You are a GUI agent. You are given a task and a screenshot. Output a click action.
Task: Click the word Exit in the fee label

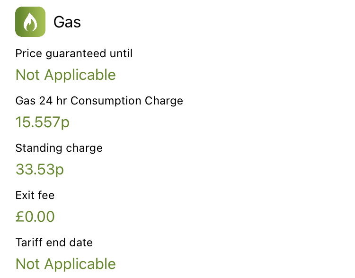(x=25, y=195)
